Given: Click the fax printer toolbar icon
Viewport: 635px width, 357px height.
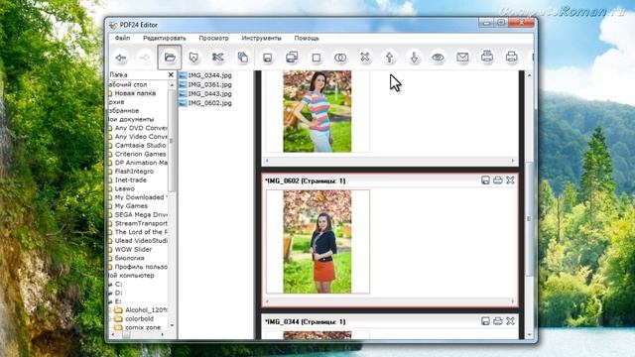Looking at the screenshot, I should (487, 57).
